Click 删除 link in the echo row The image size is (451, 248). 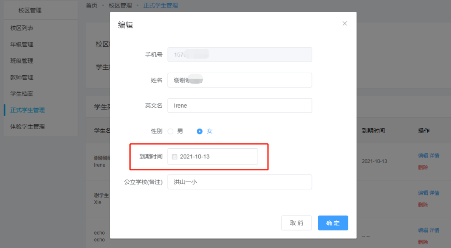(423, 242)
